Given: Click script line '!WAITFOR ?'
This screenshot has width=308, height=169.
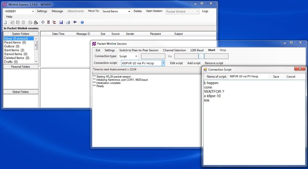Looking at the screenshot, I should point(214,92).
